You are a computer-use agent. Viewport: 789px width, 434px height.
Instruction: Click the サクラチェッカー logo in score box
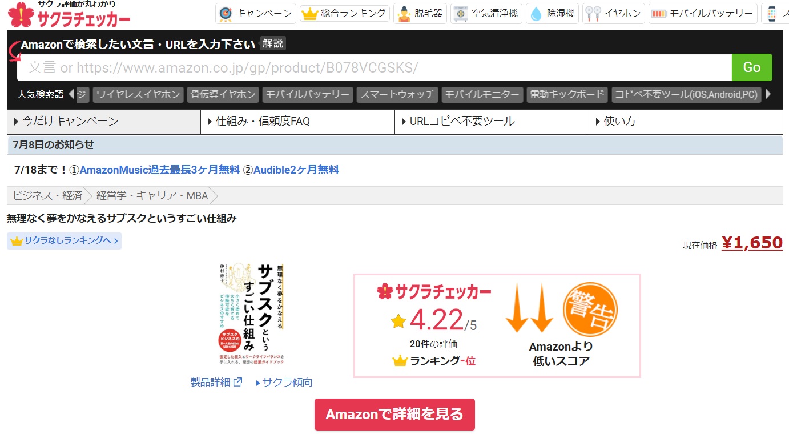coord(434,291)
